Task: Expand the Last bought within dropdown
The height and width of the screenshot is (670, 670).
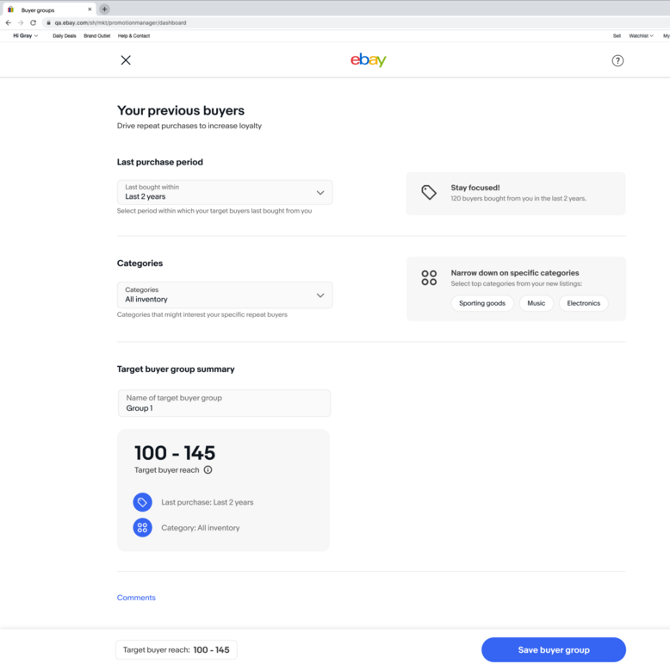Action: [x=225, y=192]
